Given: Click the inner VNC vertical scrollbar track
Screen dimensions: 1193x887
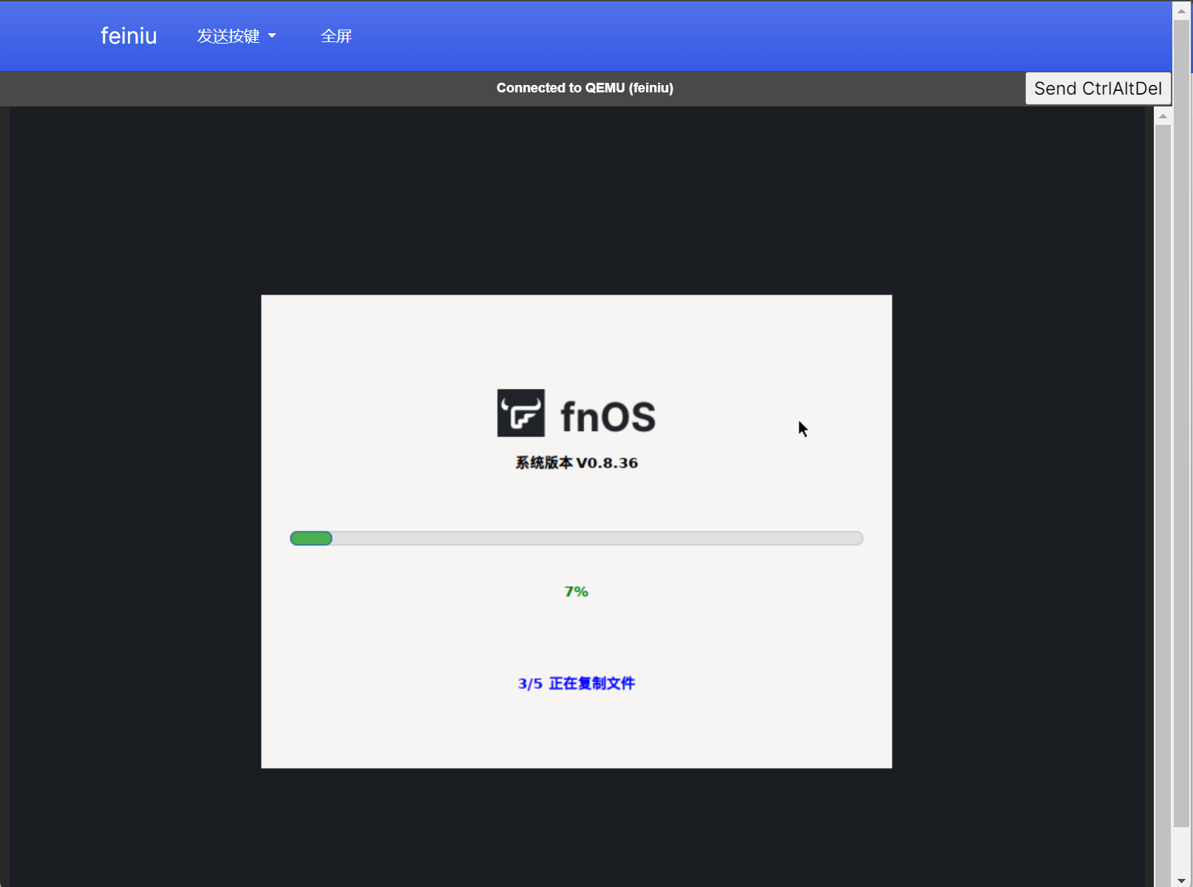Looking at the screenshot, I should [1163, 506].
